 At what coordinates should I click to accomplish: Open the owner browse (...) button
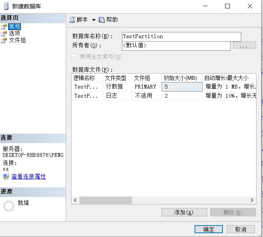(245, 45)
